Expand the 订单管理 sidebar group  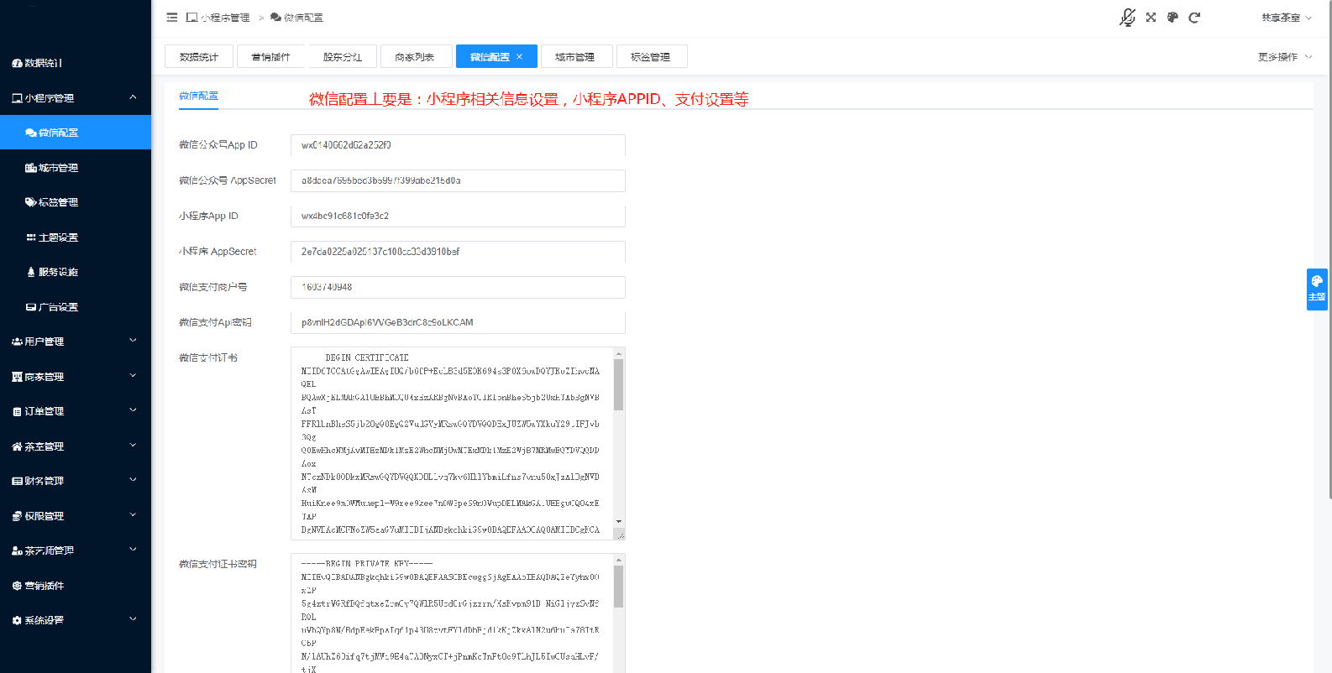(76, 411)
